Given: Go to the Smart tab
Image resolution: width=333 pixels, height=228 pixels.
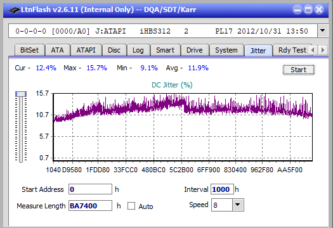Looking at the screenshot, I should [x=165, y=50].
